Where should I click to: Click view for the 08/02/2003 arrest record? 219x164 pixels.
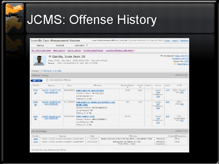pyautogui.click(x=36, y=142)
